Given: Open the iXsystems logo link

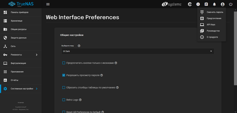Looking at the screenshot, I should (172, 4).
